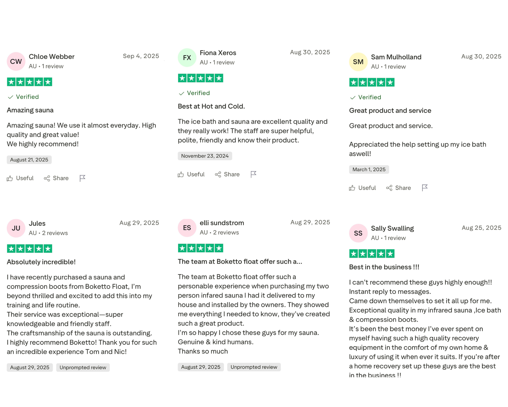508x407 pixels.
Task: Share Fiona Xeros's review
Action: coord(227,174)
